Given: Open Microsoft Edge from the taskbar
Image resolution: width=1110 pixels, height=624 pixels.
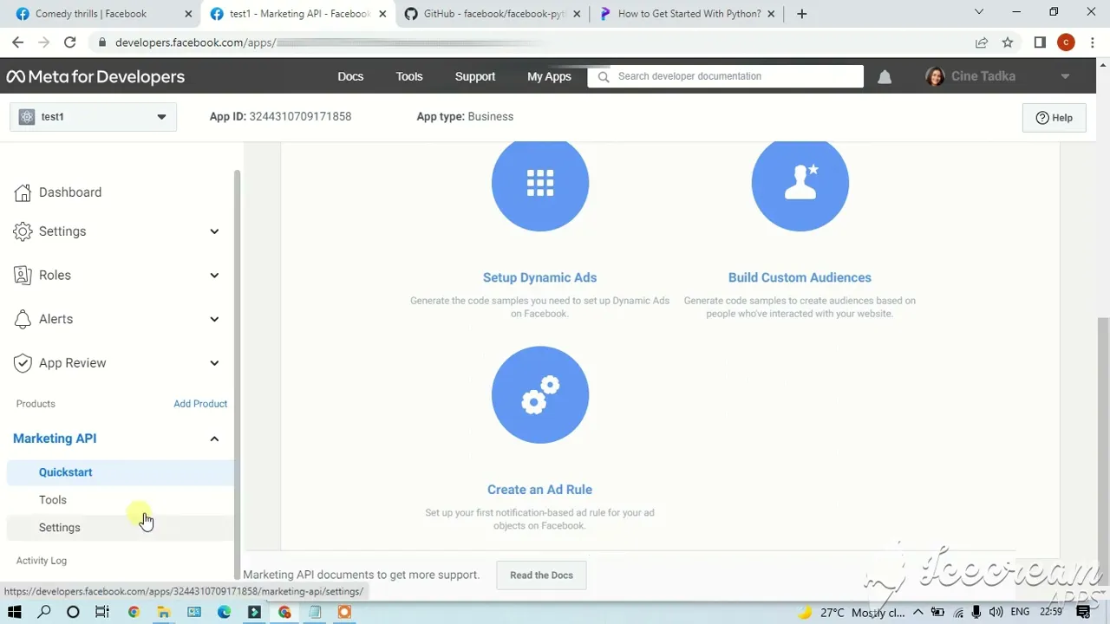Looking at the screenshot, I should click(x=224, y=612).
